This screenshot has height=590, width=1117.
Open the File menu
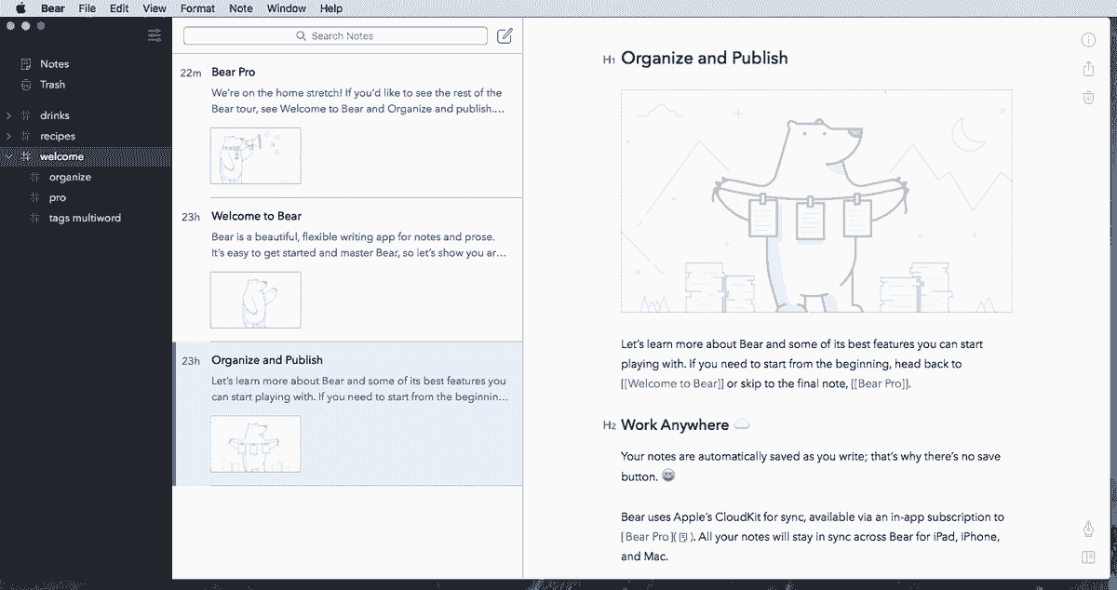coord(87,8)
